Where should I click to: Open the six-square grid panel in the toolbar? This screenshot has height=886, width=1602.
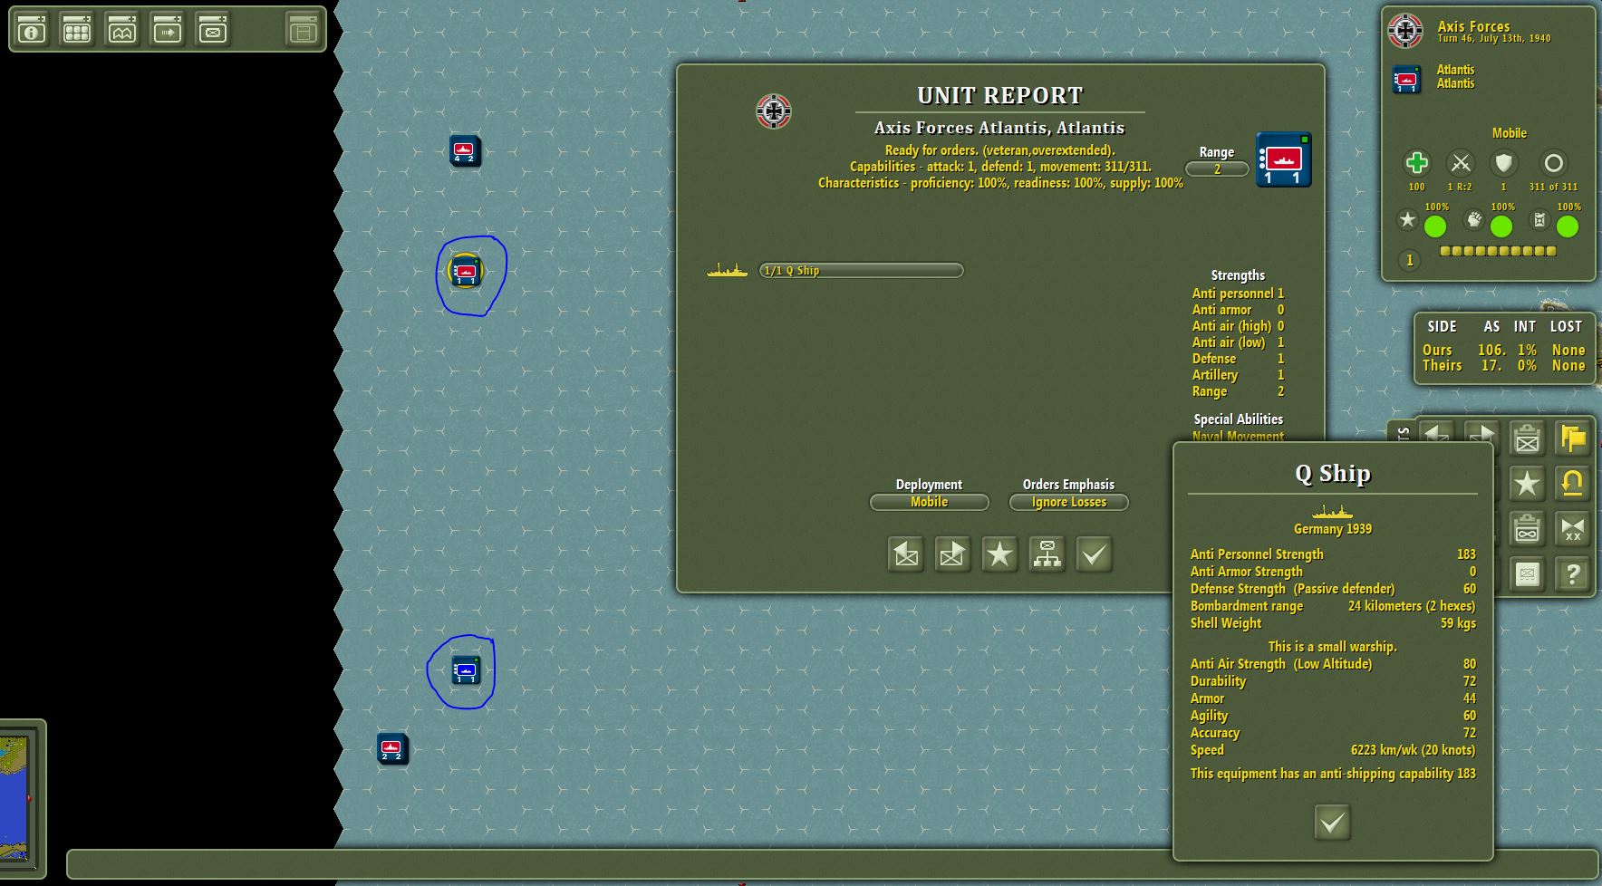pos(77,30)
